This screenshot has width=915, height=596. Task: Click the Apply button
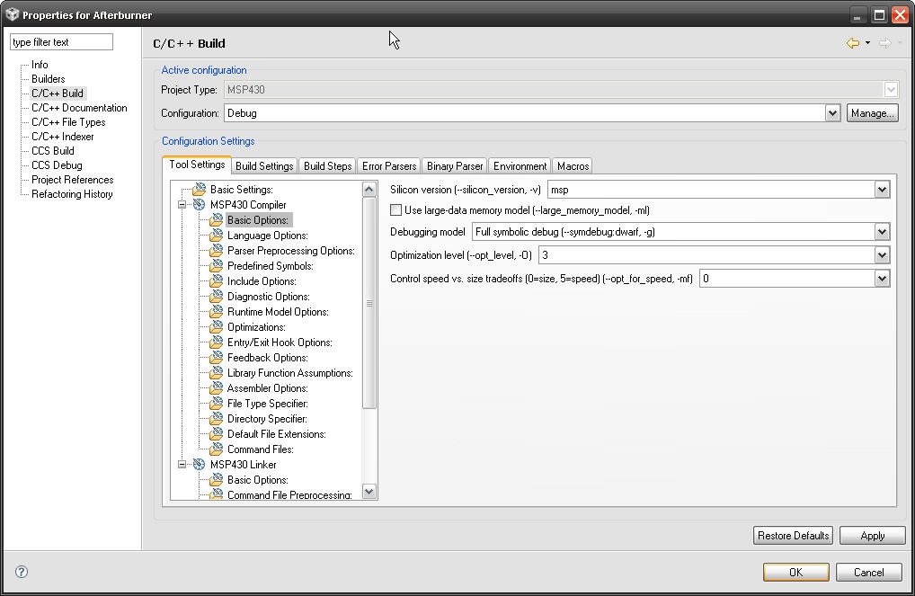tap(873, 535)
